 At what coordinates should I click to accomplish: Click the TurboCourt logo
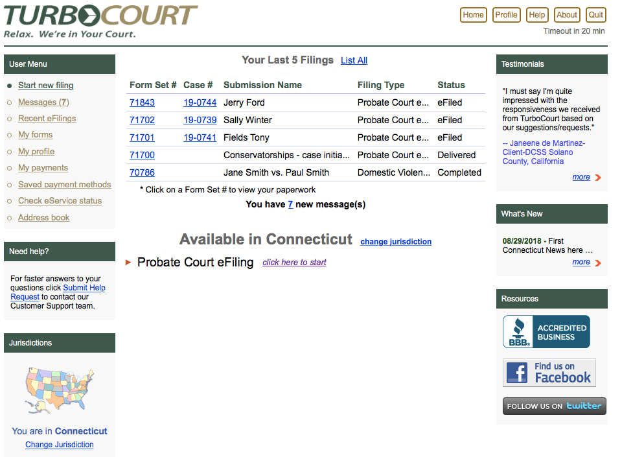pos(101,21)
